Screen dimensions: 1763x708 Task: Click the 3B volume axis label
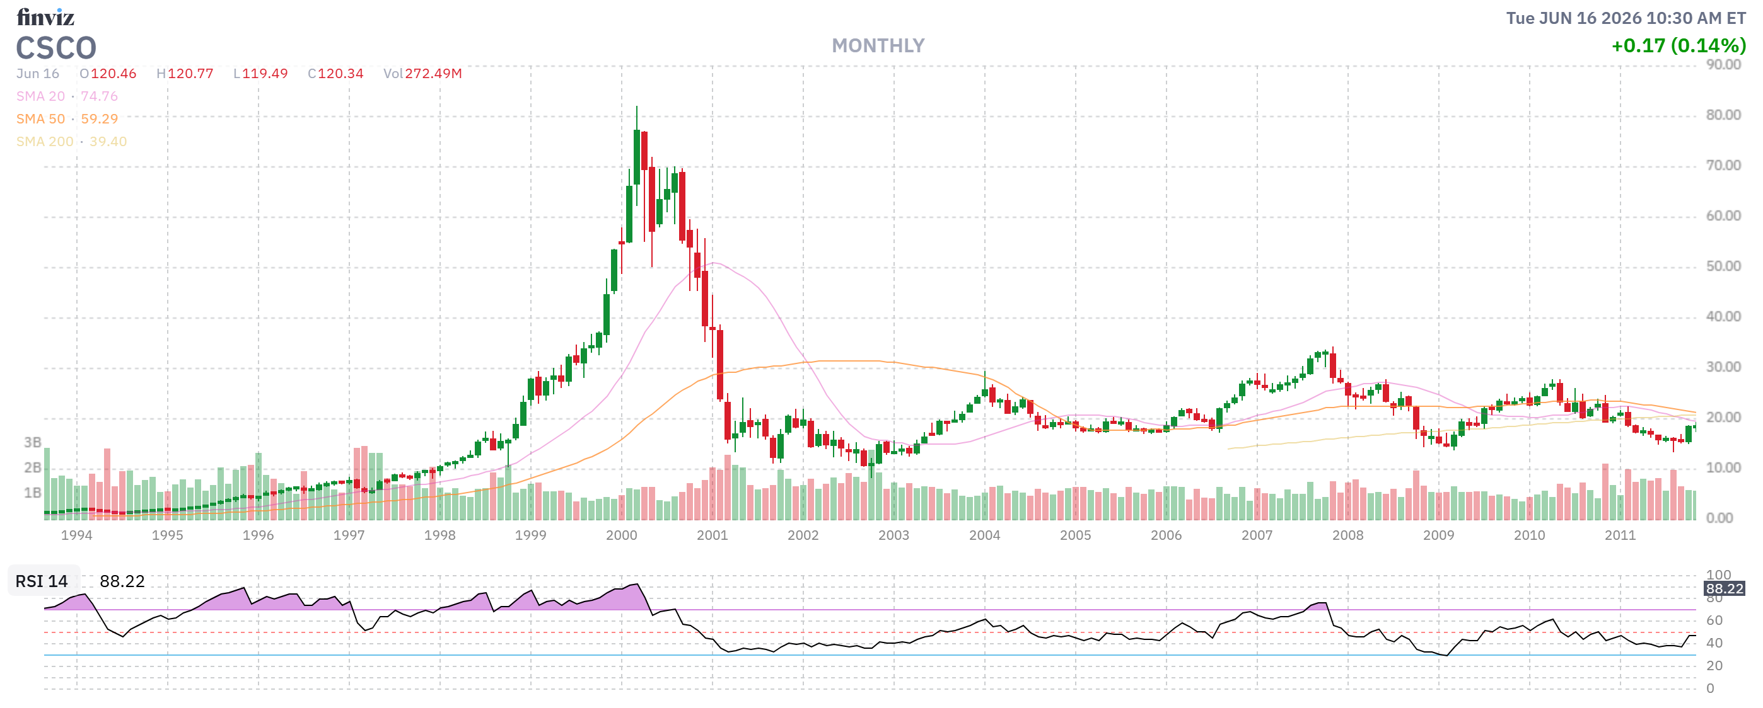coord(32,442)
